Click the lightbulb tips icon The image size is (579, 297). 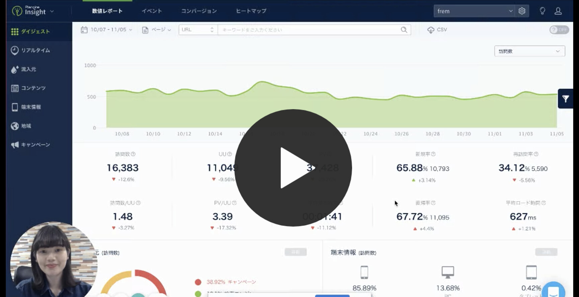click(543, 11)
